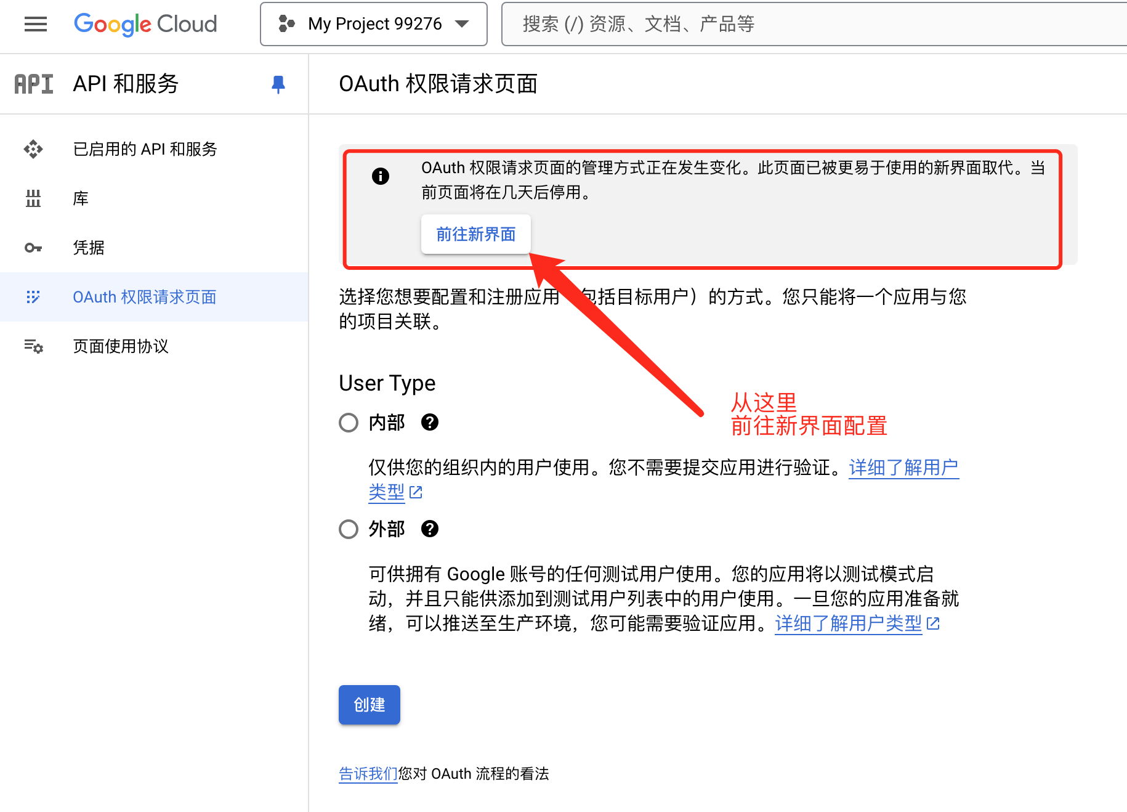Focus the resource search field
Image resolution: width=1127 pixels, height=812 pixels.
(814, 24)
